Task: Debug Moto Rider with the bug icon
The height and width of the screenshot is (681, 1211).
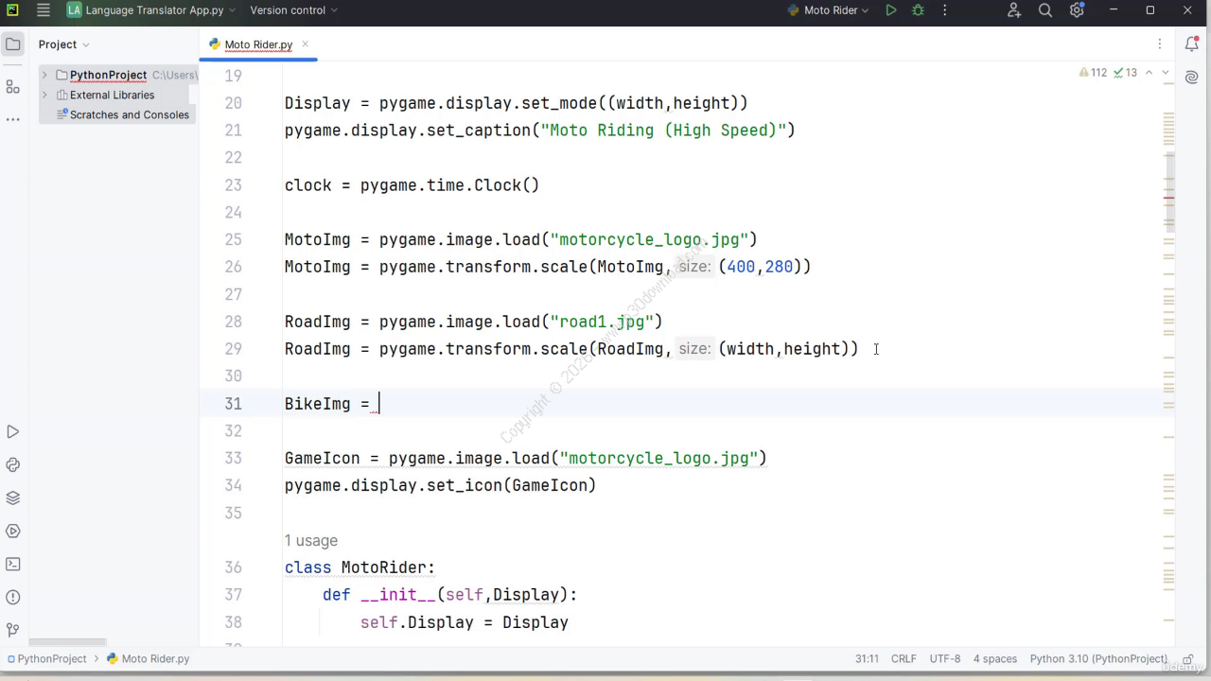Action: [918, 10]
